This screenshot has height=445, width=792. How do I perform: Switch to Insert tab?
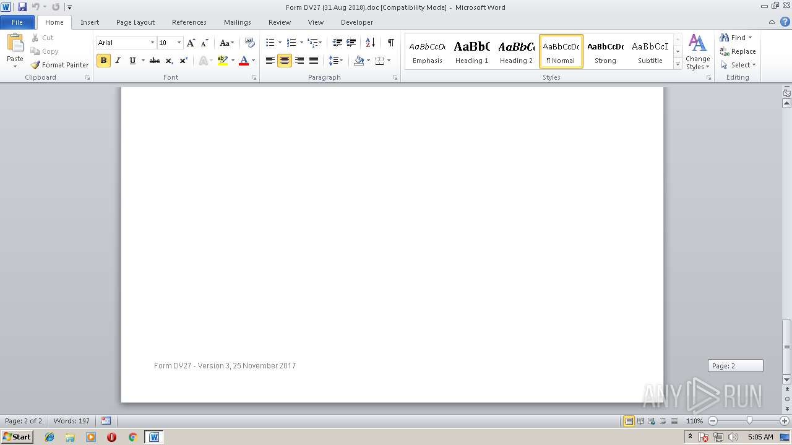point(90,22)
